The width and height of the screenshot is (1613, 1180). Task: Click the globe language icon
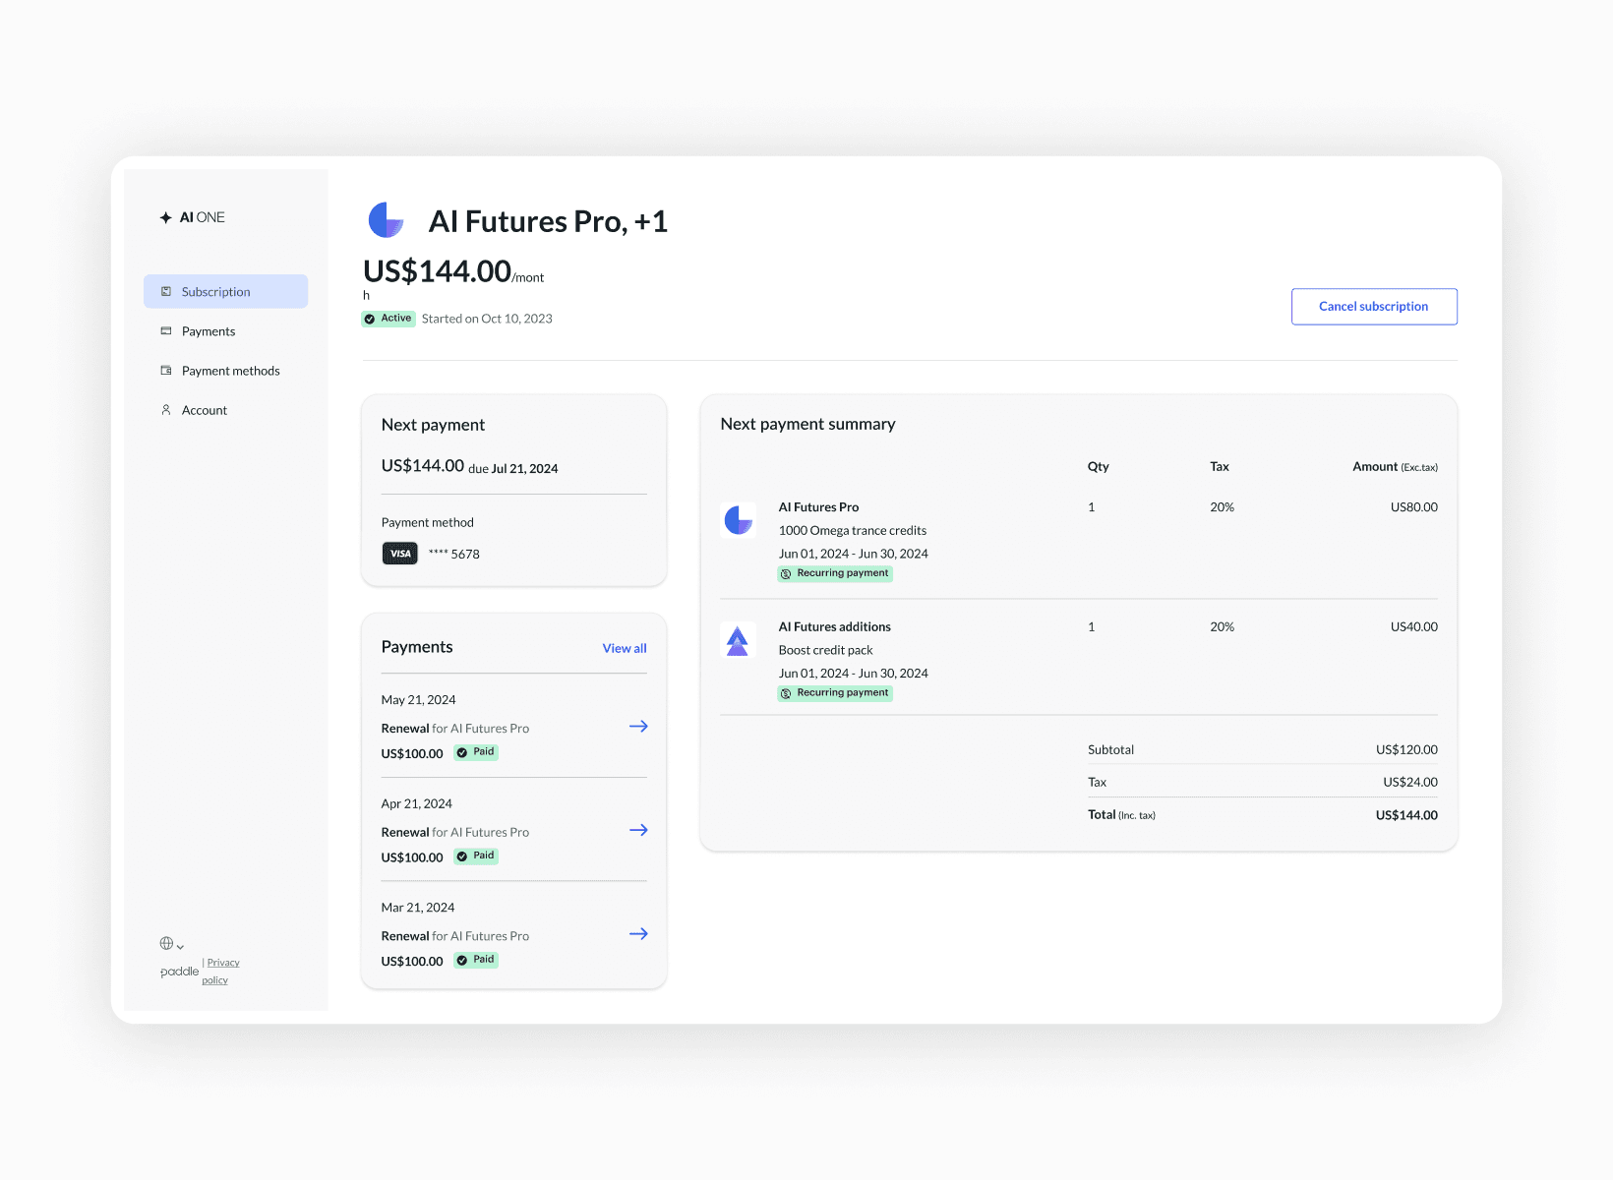pos(166,943)
